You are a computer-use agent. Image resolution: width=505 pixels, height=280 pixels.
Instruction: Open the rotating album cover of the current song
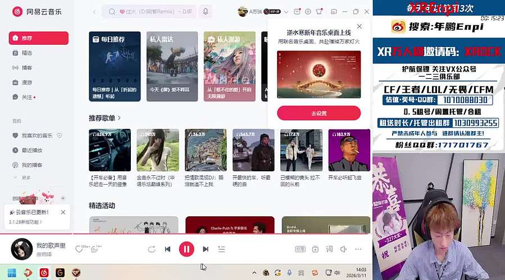click(x=21, y=249)
